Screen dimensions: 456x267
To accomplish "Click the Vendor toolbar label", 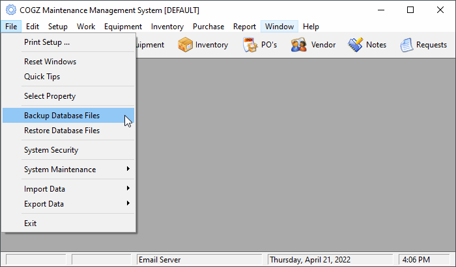I will [x=323, y=45].
